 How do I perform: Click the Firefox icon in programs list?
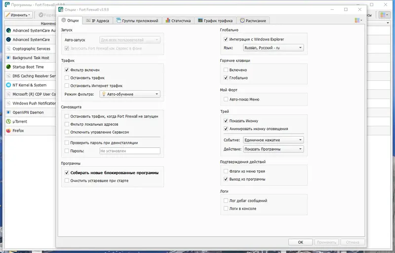(x=8, y=131)
